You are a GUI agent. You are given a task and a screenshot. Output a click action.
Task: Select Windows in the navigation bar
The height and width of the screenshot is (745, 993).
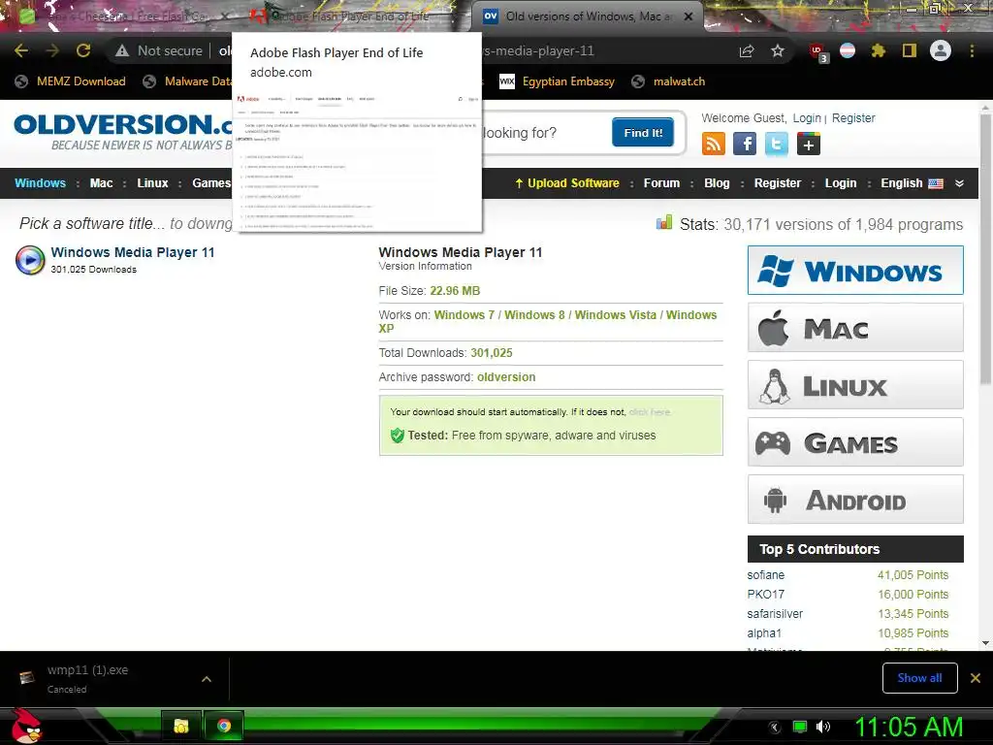coord(40,183)
